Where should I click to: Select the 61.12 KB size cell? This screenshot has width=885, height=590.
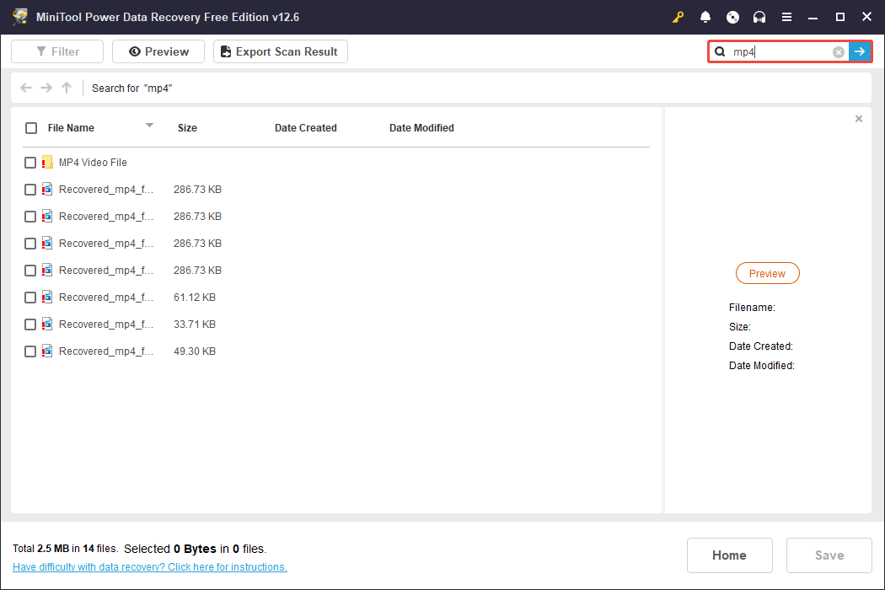tap(195, 298)
